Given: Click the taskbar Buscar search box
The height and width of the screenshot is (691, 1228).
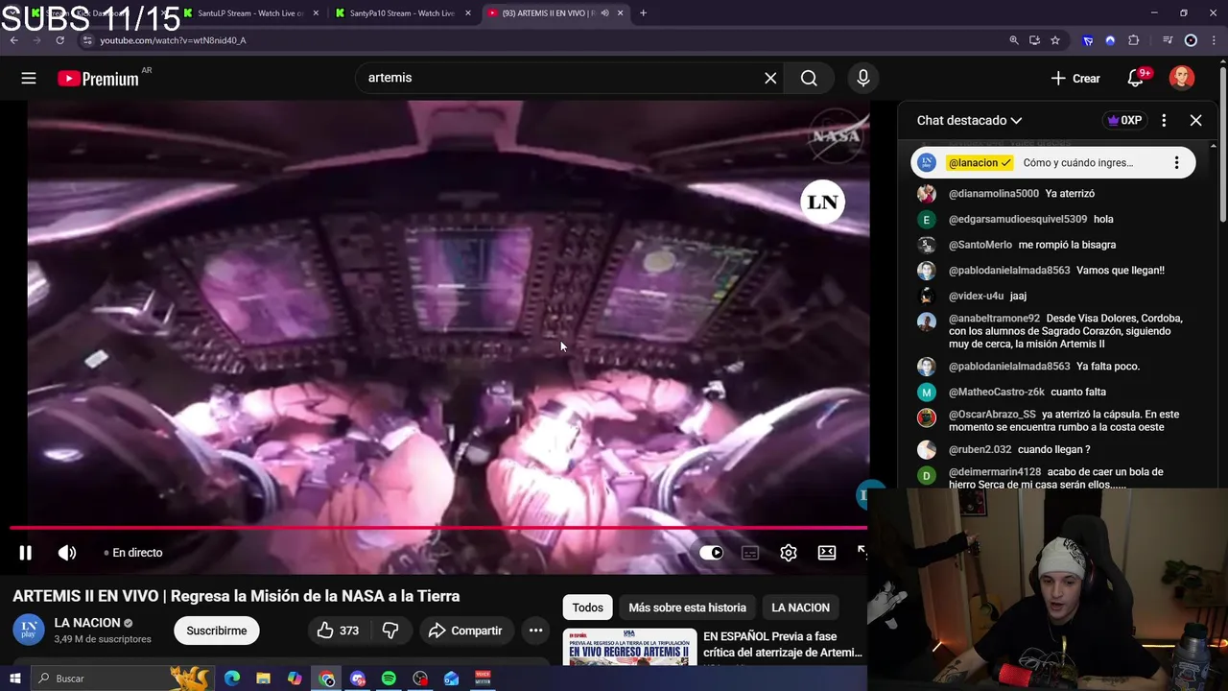Looking at the screenshot, I should (125, 679).
